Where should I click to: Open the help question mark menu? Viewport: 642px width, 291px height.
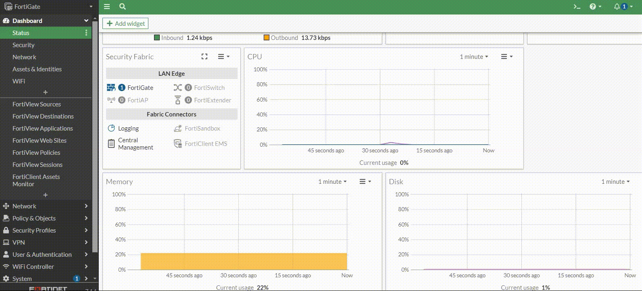click(595, 6)
